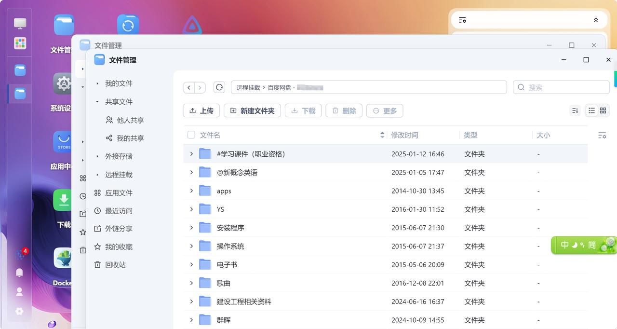The image size is (617, 329).
Task: Click the 大小 column header
Action: pyautogui.click(x=543, y=135)
